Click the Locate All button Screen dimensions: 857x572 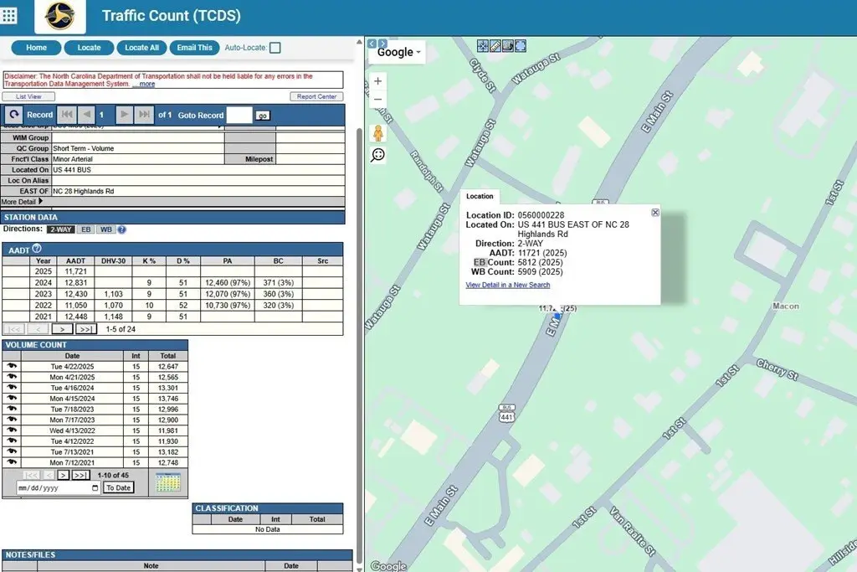(141, 48)
